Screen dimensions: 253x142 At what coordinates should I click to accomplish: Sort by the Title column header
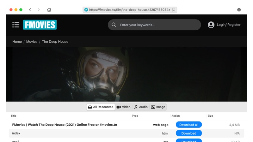click(14, 116)
